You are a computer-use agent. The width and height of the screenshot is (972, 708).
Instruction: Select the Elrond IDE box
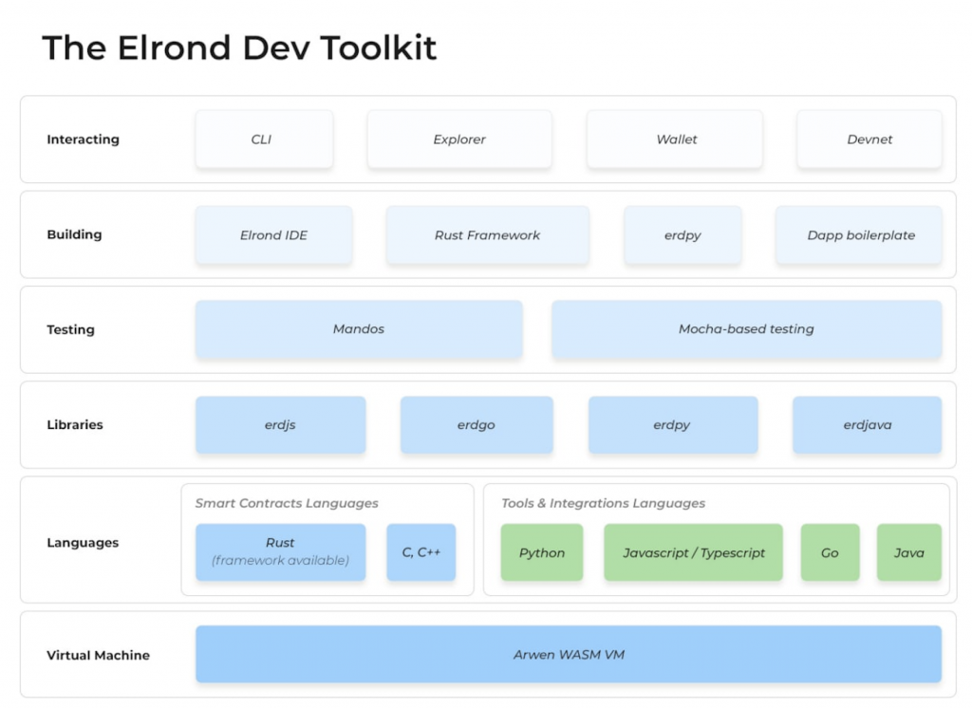(274, 235)
